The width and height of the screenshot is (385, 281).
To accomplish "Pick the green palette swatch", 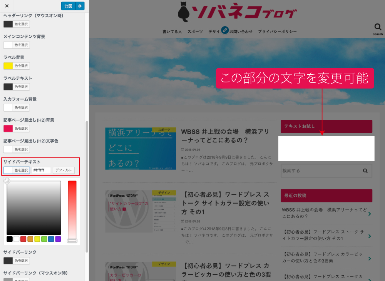I will (44, 239).
